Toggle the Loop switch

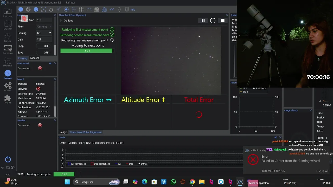(43, 46)
